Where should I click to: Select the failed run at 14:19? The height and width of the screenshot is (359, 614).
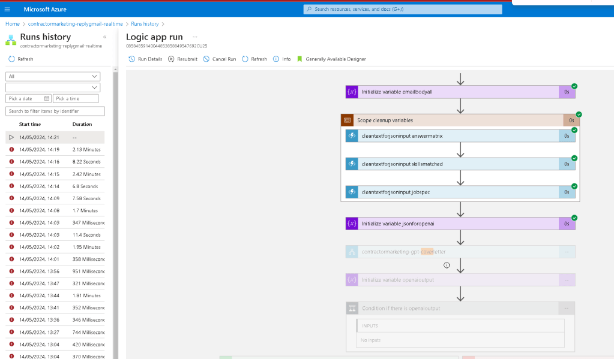(x=55, y=149)
